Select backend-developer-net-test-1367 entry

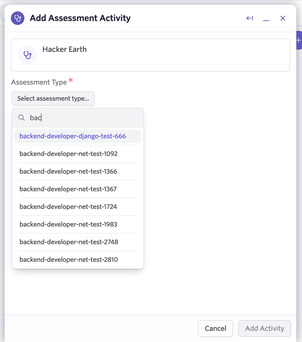(x=68, y=189)
